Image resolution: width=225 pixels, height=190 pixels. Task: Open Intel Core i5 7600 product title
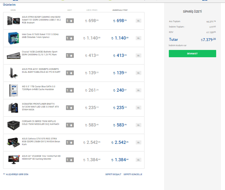pyautogui.click(x=40, y=36)
